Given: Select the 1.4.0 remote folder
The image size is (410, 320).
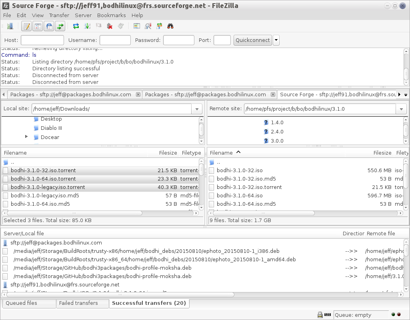Looking at the screenshot, I should click(277, 123).
